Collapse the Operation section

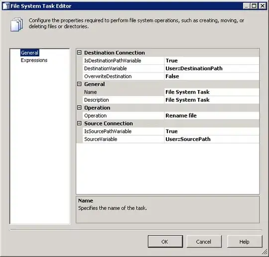click(79, 108)
